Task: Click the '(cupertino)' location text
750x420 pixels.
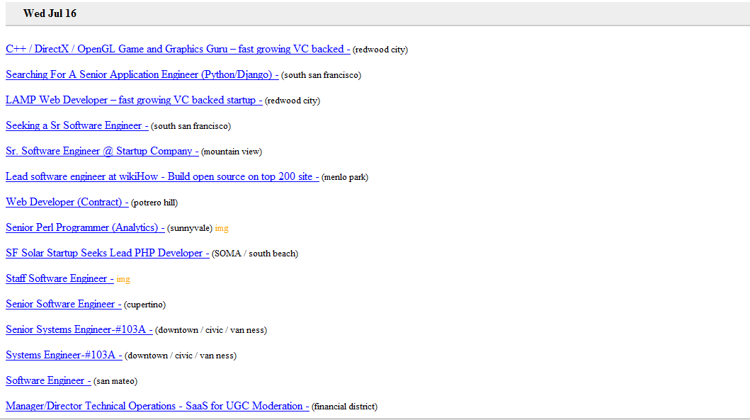Action: (x=145, y=305)
